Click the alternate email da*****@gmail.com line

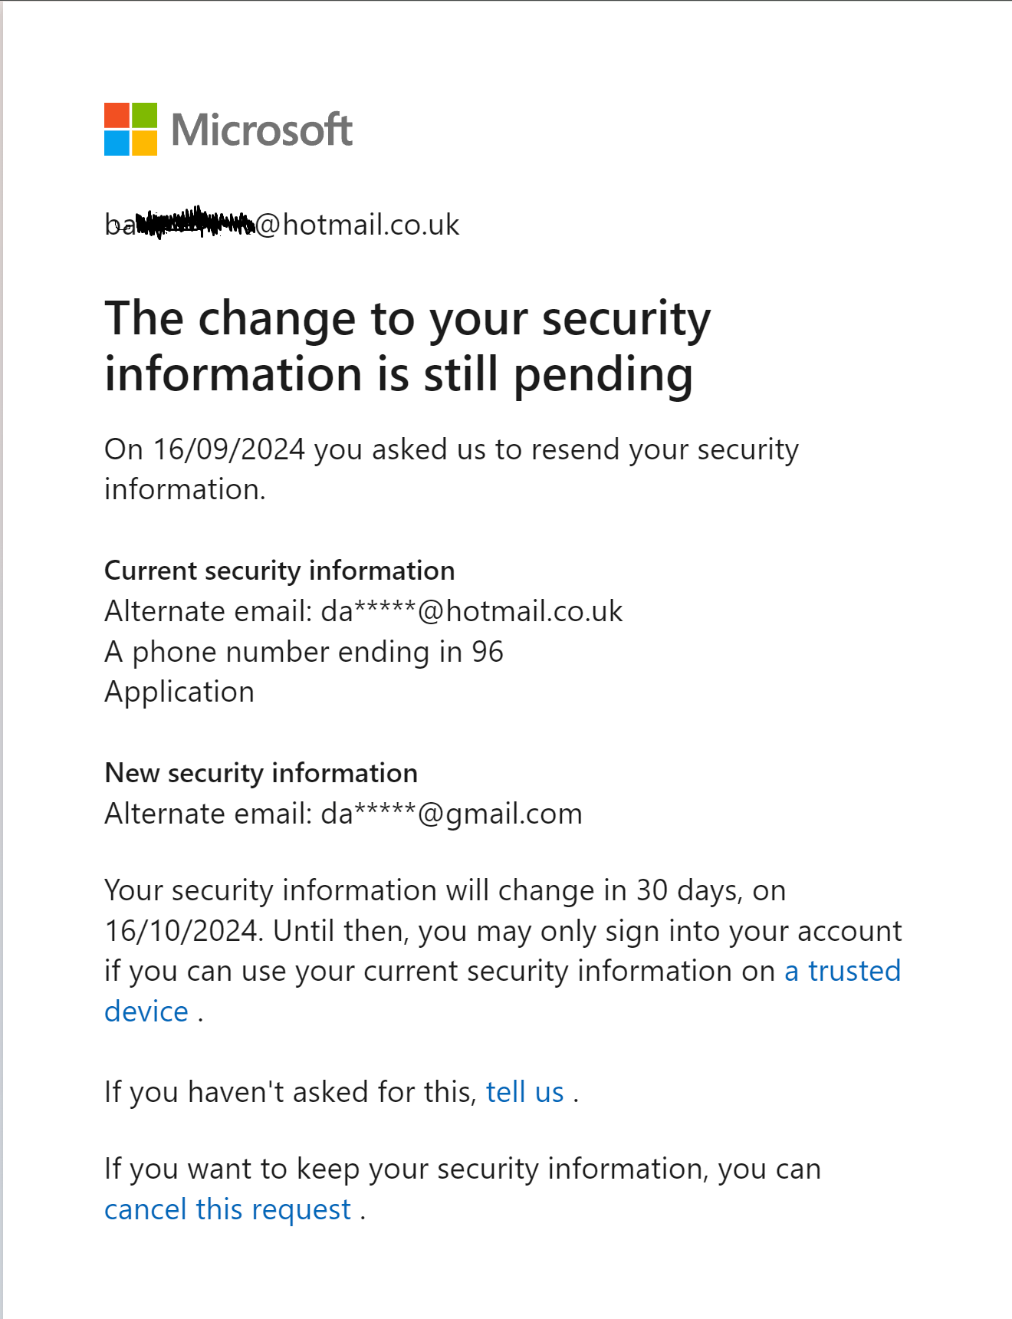tap(343, 814)
